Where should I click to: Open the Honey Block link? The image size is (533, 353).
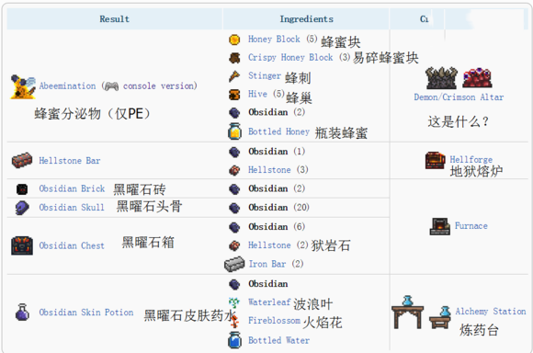pos(274,40)
